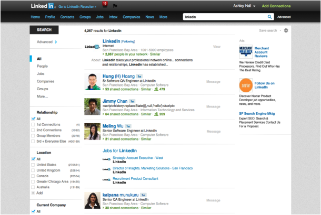Check United Kingdom location filter
The image size is (321, 215).
33,170
